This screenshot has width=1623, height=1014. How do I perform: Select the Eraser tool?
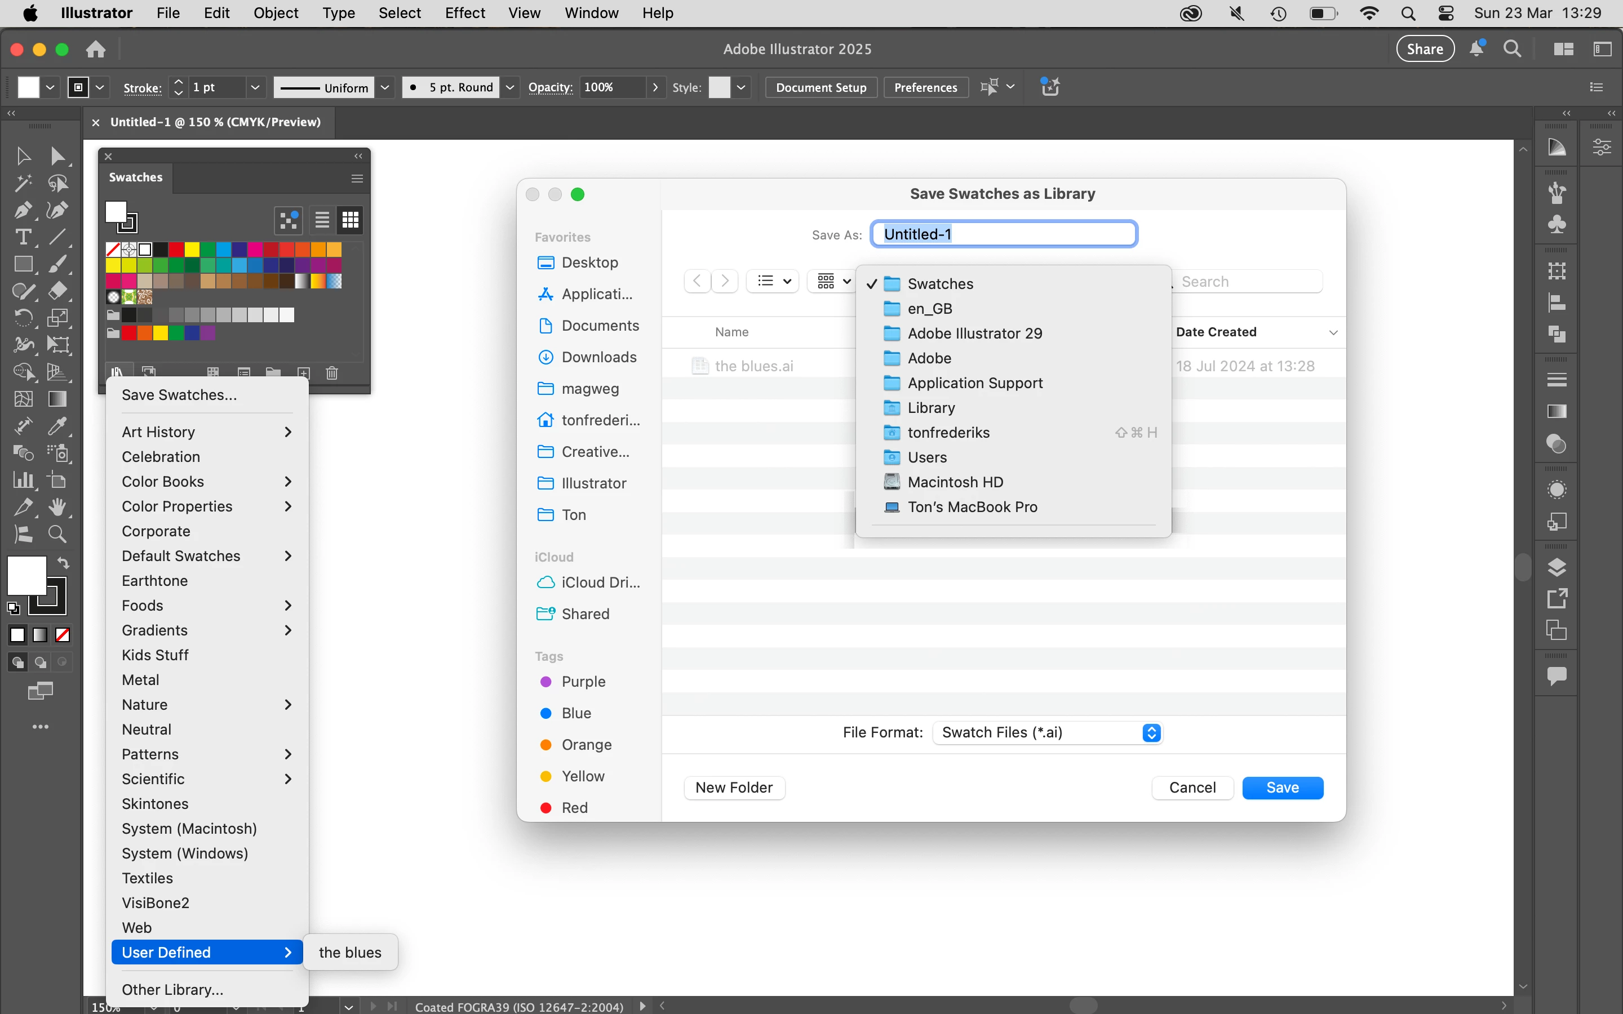point(57,291)
